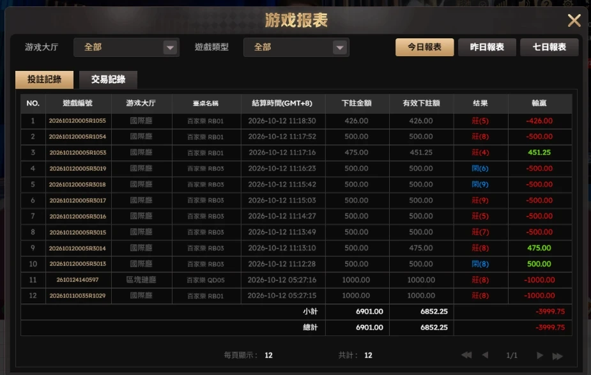Image resolution: width=591 pixels, height=375 pixels.
Task: Select game number 202610120005R3014
Action: pyautogui.click(x=77, y=249)
